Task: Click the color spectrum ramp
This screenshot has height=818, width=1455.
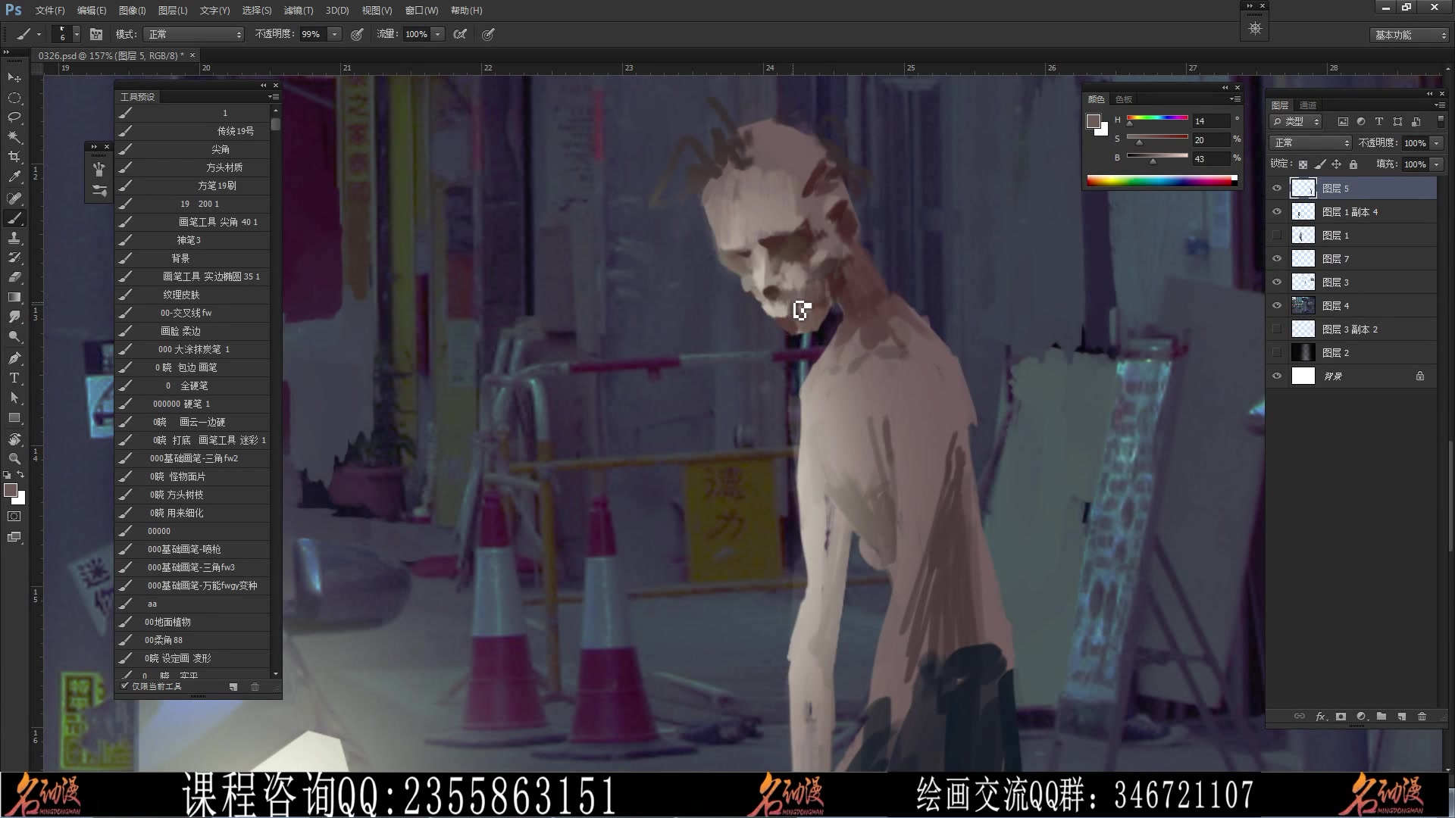Action: click(1161, 180)
